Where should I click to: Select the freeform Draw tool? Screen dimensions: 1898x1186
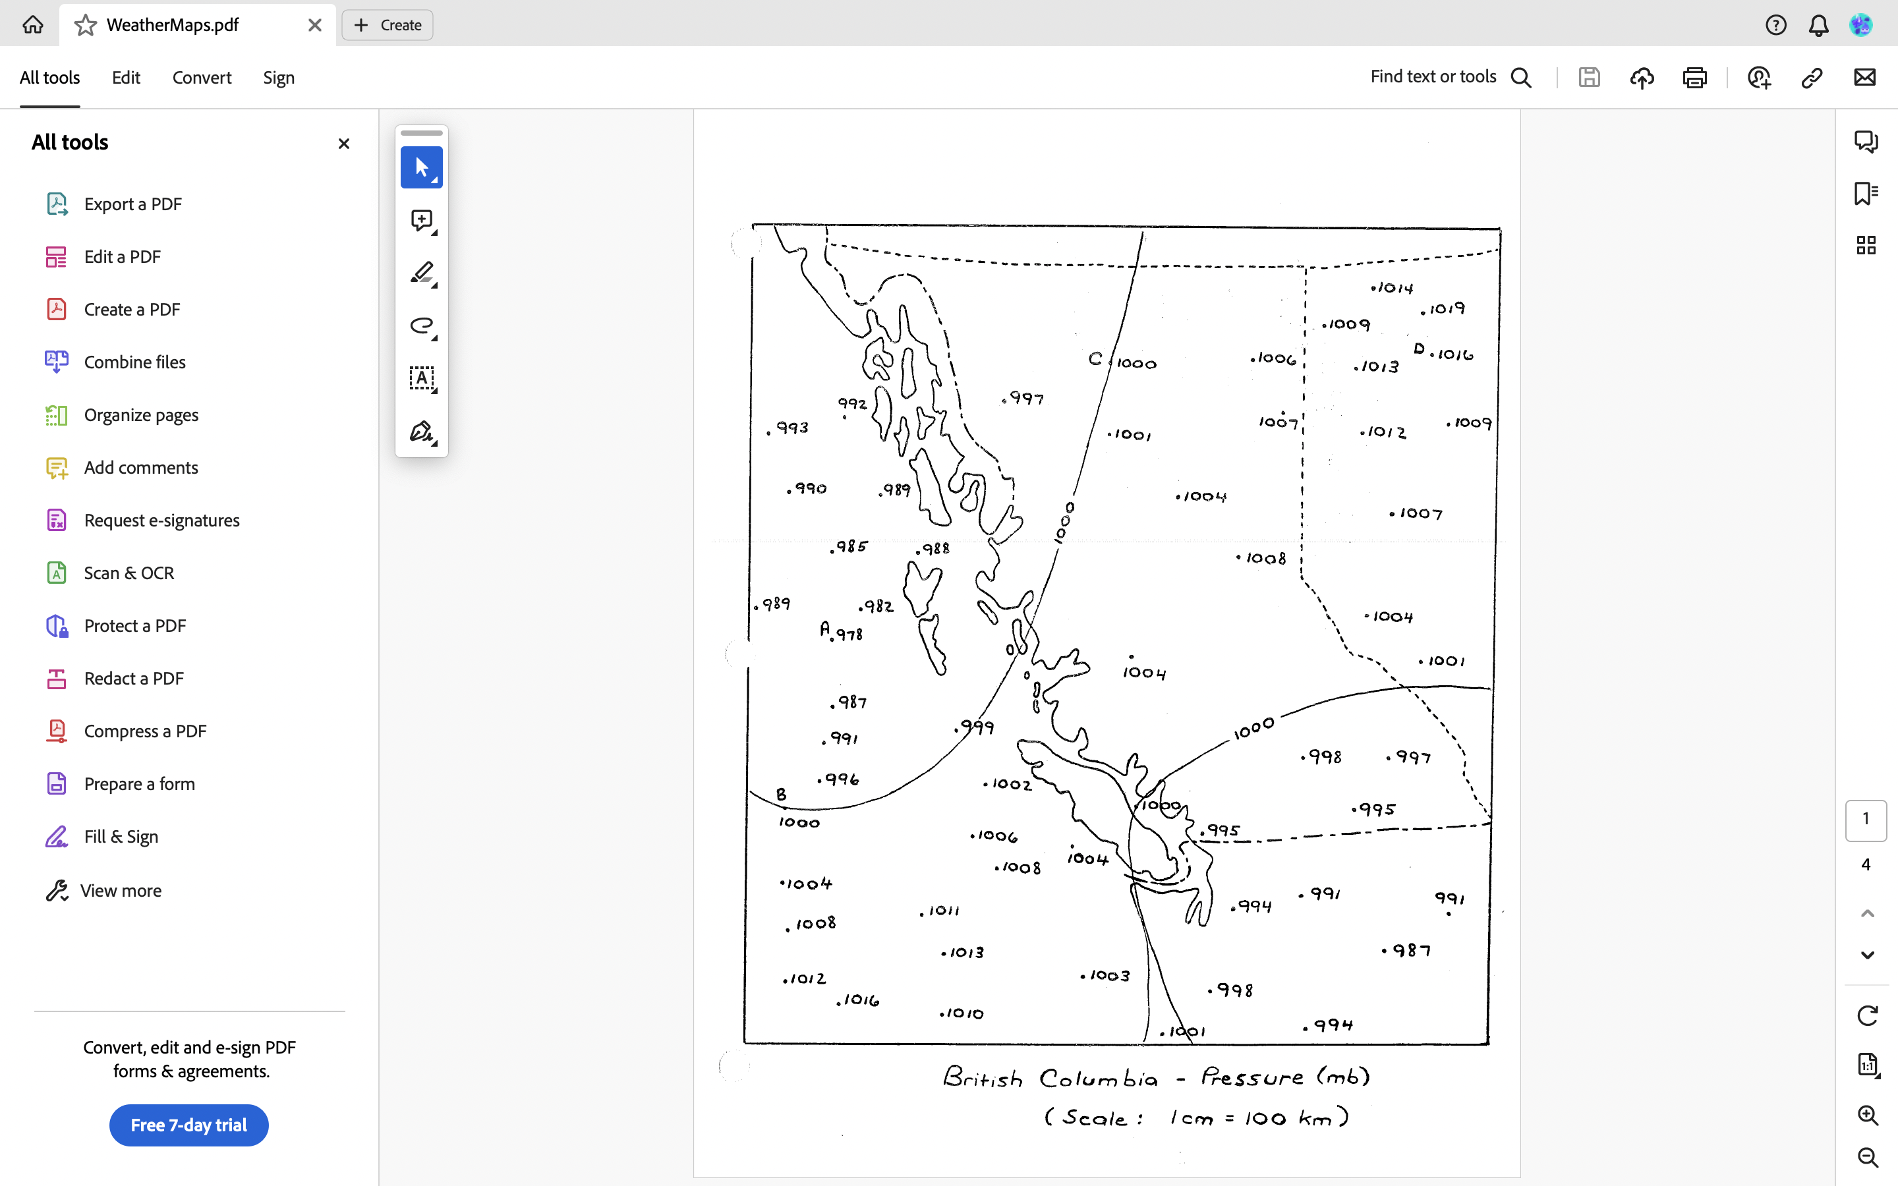[422, 327]
